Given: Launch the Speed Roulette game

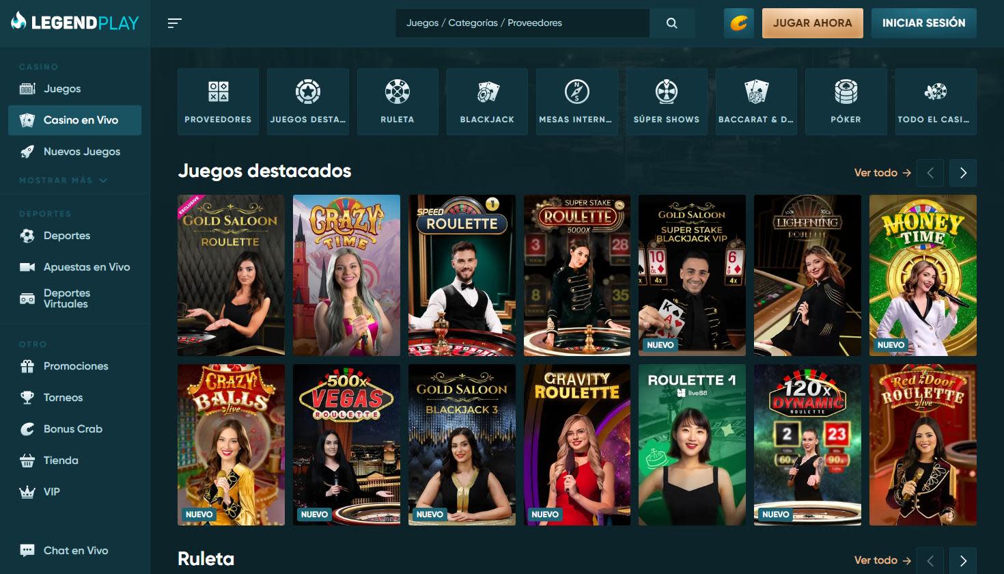Looking at the screenshot, I should [x=462, y=275].
